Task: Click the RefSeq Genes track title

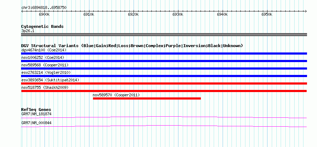Action: click(36, 110)
